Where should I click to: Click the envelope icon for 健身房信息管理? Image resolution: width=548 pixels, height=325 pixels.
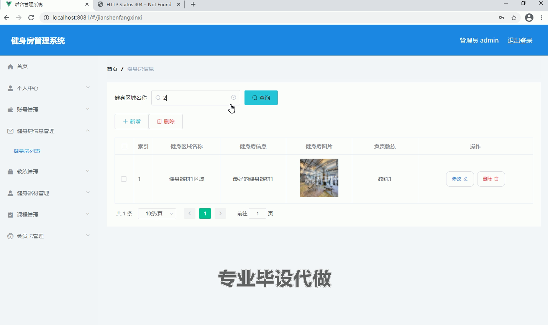10,131
